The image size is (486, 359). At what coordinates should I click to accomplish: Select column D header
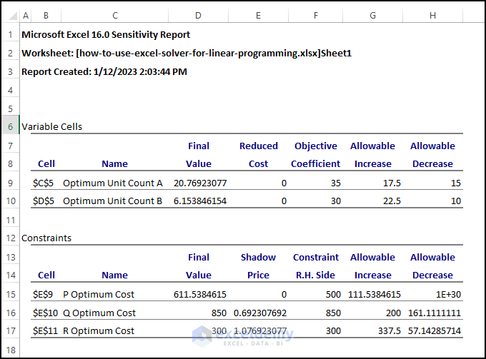199,16
